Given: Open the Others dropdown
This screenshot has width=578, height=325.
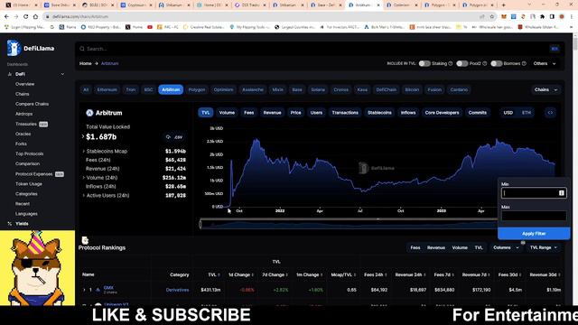Looking at the screenshot, I should pyautogui.click(x=545, y=63).
